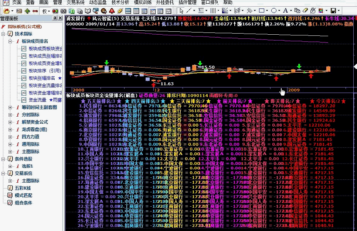Open the 插件管理 menu
This screenshot has height=231, width=357.
[187, 2]
